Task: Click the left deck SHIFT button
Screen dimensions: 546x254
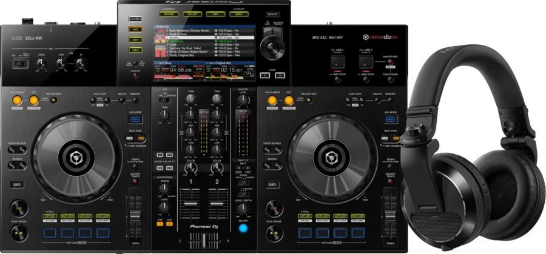Action: pos(16,184)
